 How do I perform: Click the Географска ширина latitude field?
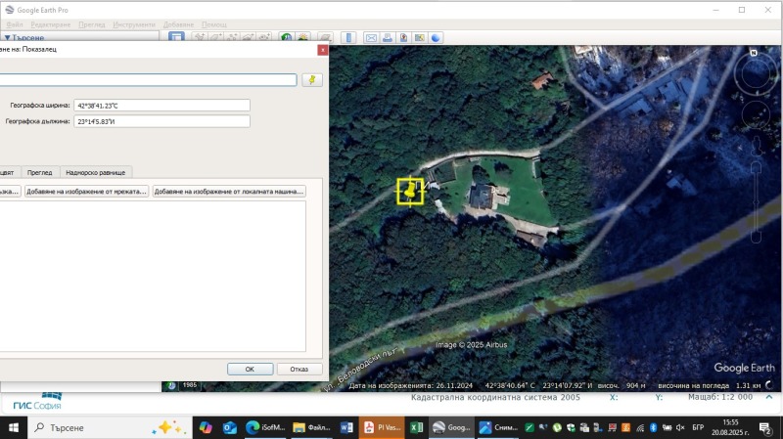click(161, 104)
